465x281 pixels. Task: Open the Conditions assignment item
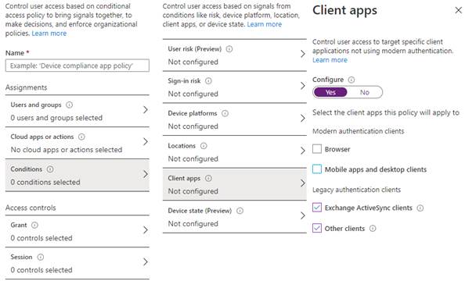[77, 176]
